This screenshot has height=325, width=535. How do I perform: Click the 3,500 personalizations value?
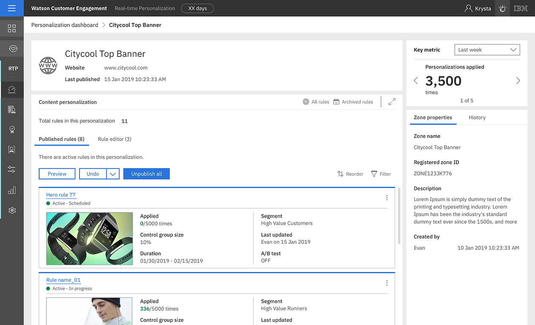click(x=443, y=81)
